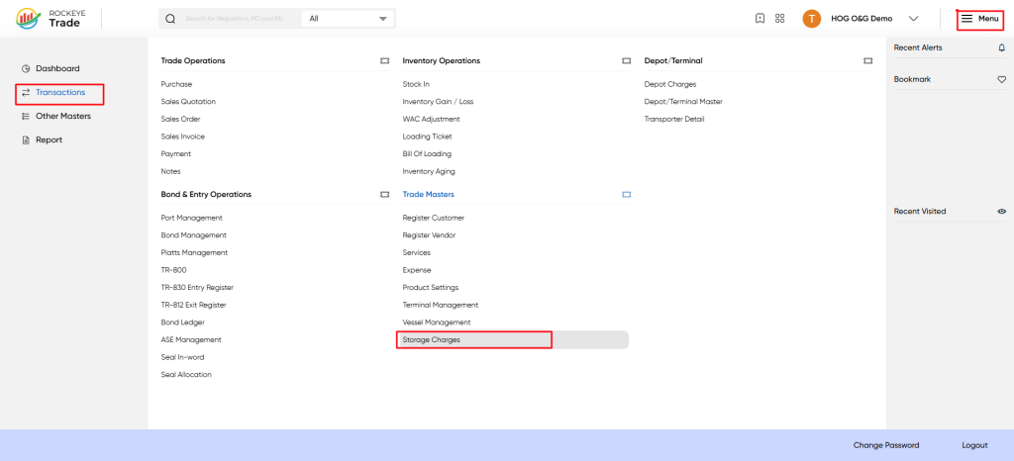Screen dimensions: 1014x461
Task: Open the apps grid icon
Action: pyautogui.click(x=779, y=19)
